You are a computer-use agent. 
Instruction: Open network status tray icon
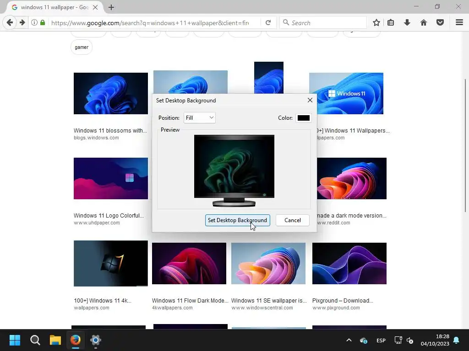point(398,340)
